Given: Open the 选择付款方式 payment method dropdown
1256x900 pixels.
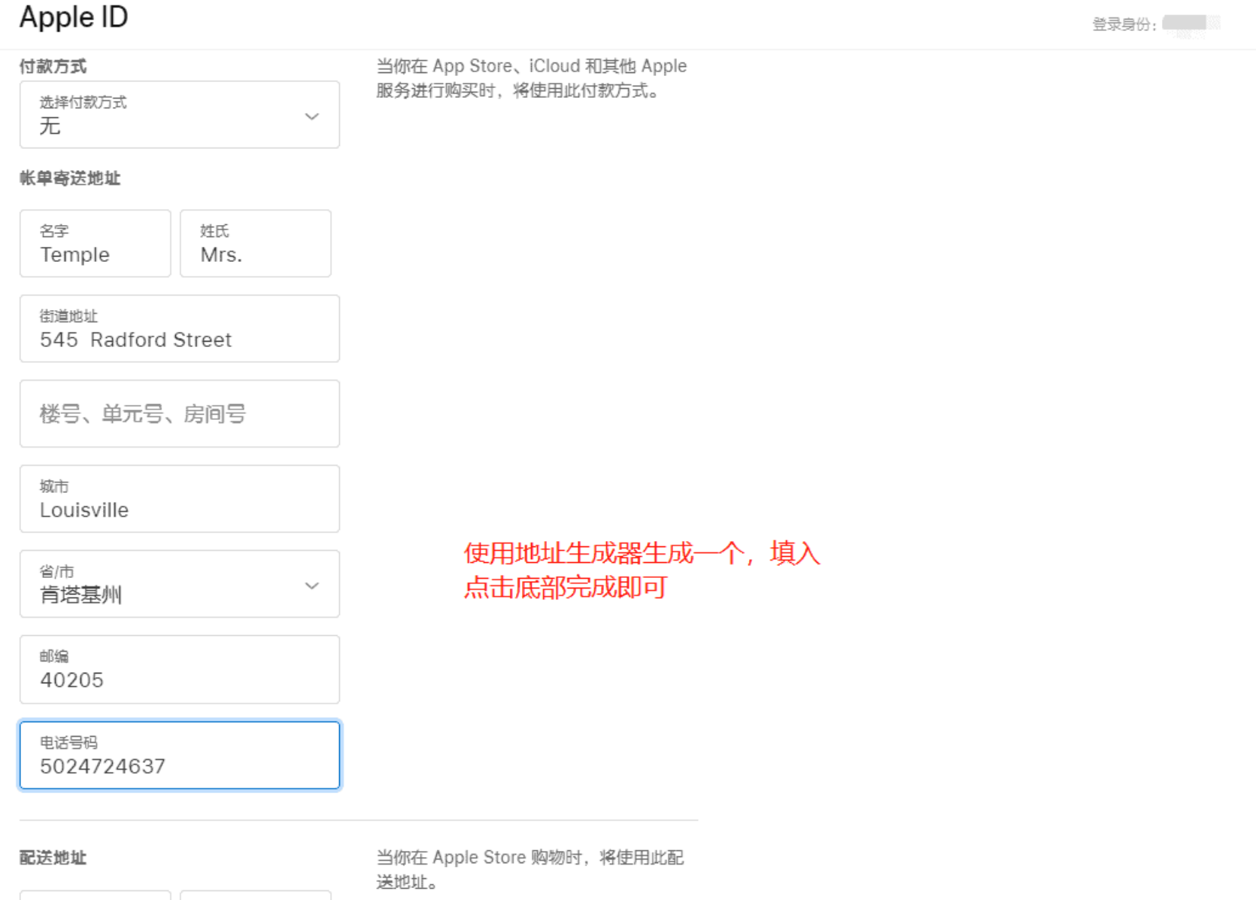Looking at the screenshot, I should click(x=179, y=115).
